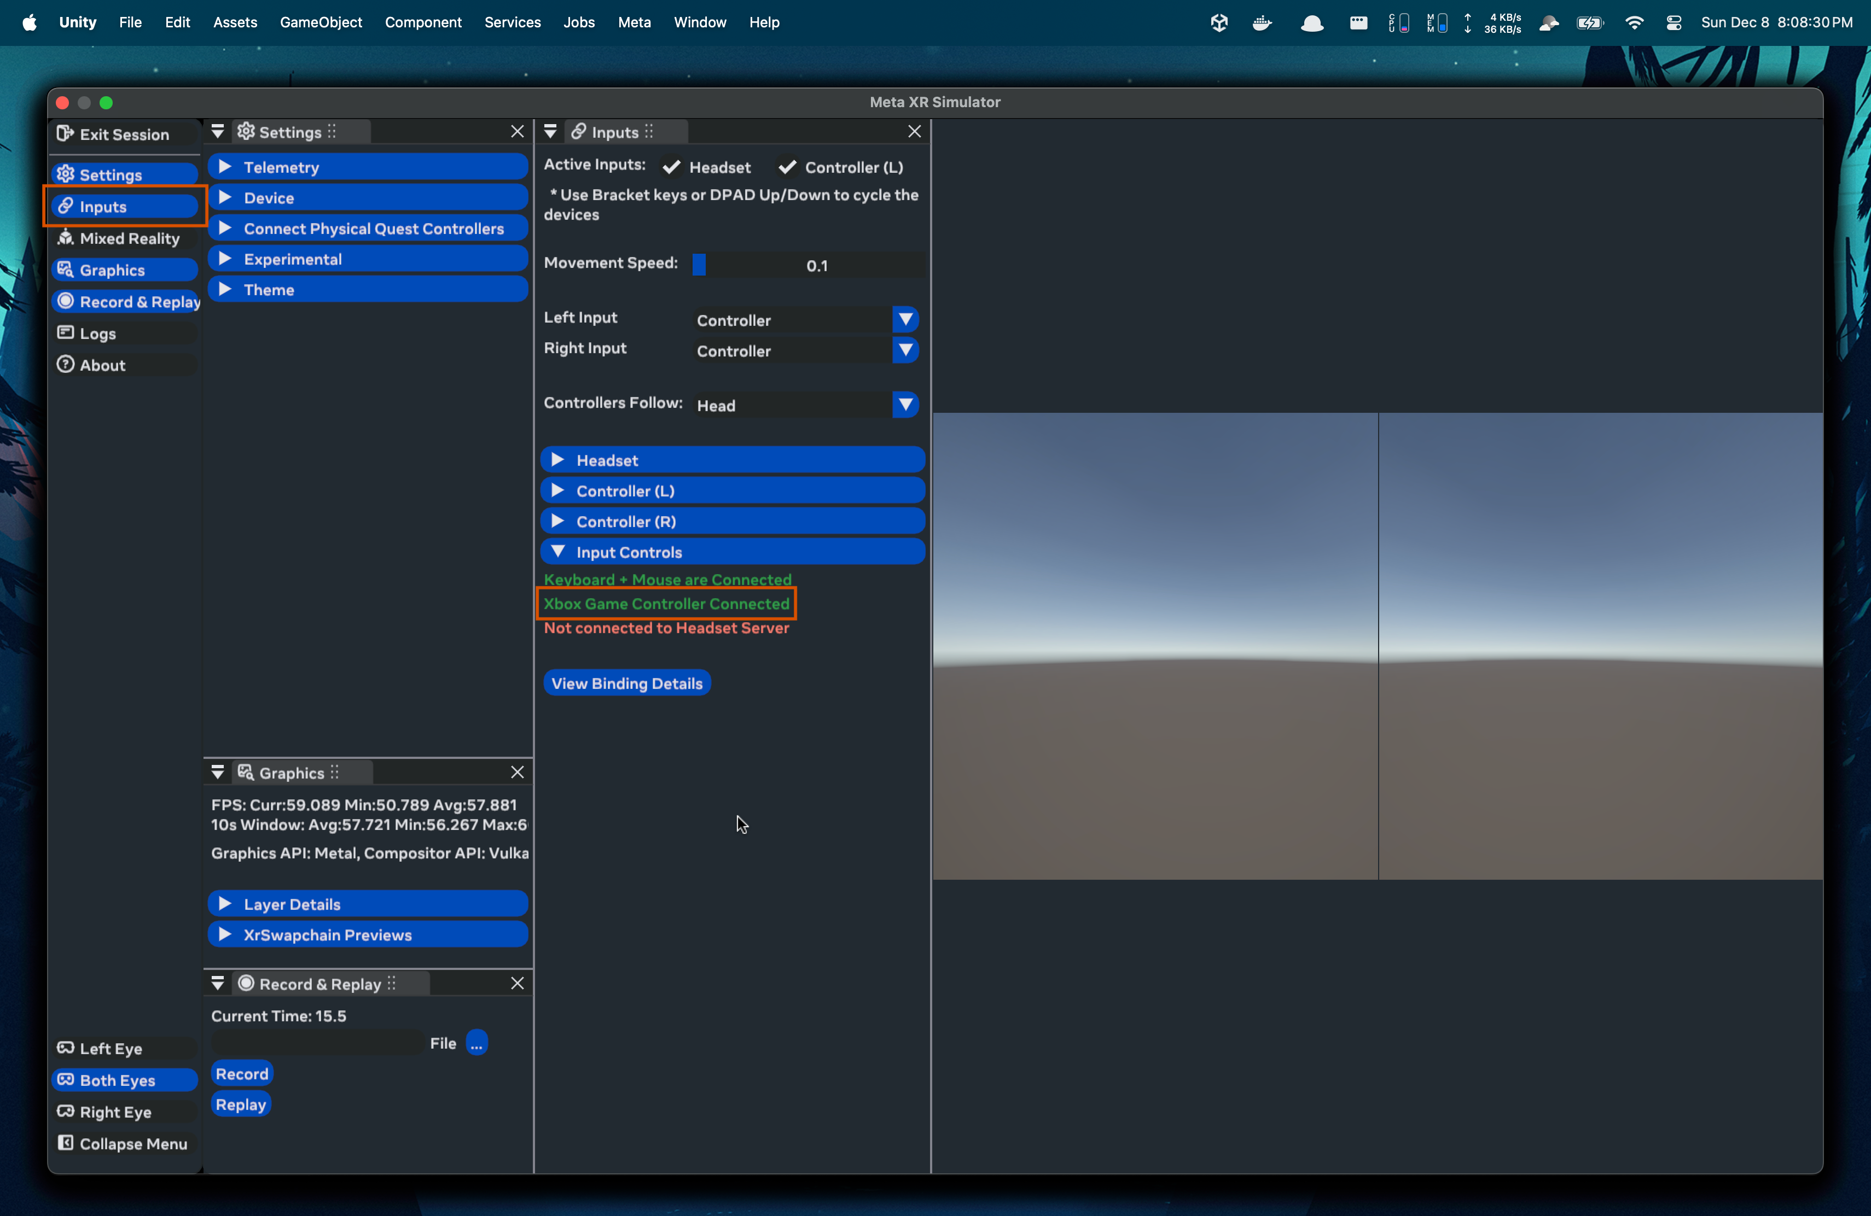Click the Collapse Menu icon
Viewport: 1871px width, 1216px height.
65,1143
